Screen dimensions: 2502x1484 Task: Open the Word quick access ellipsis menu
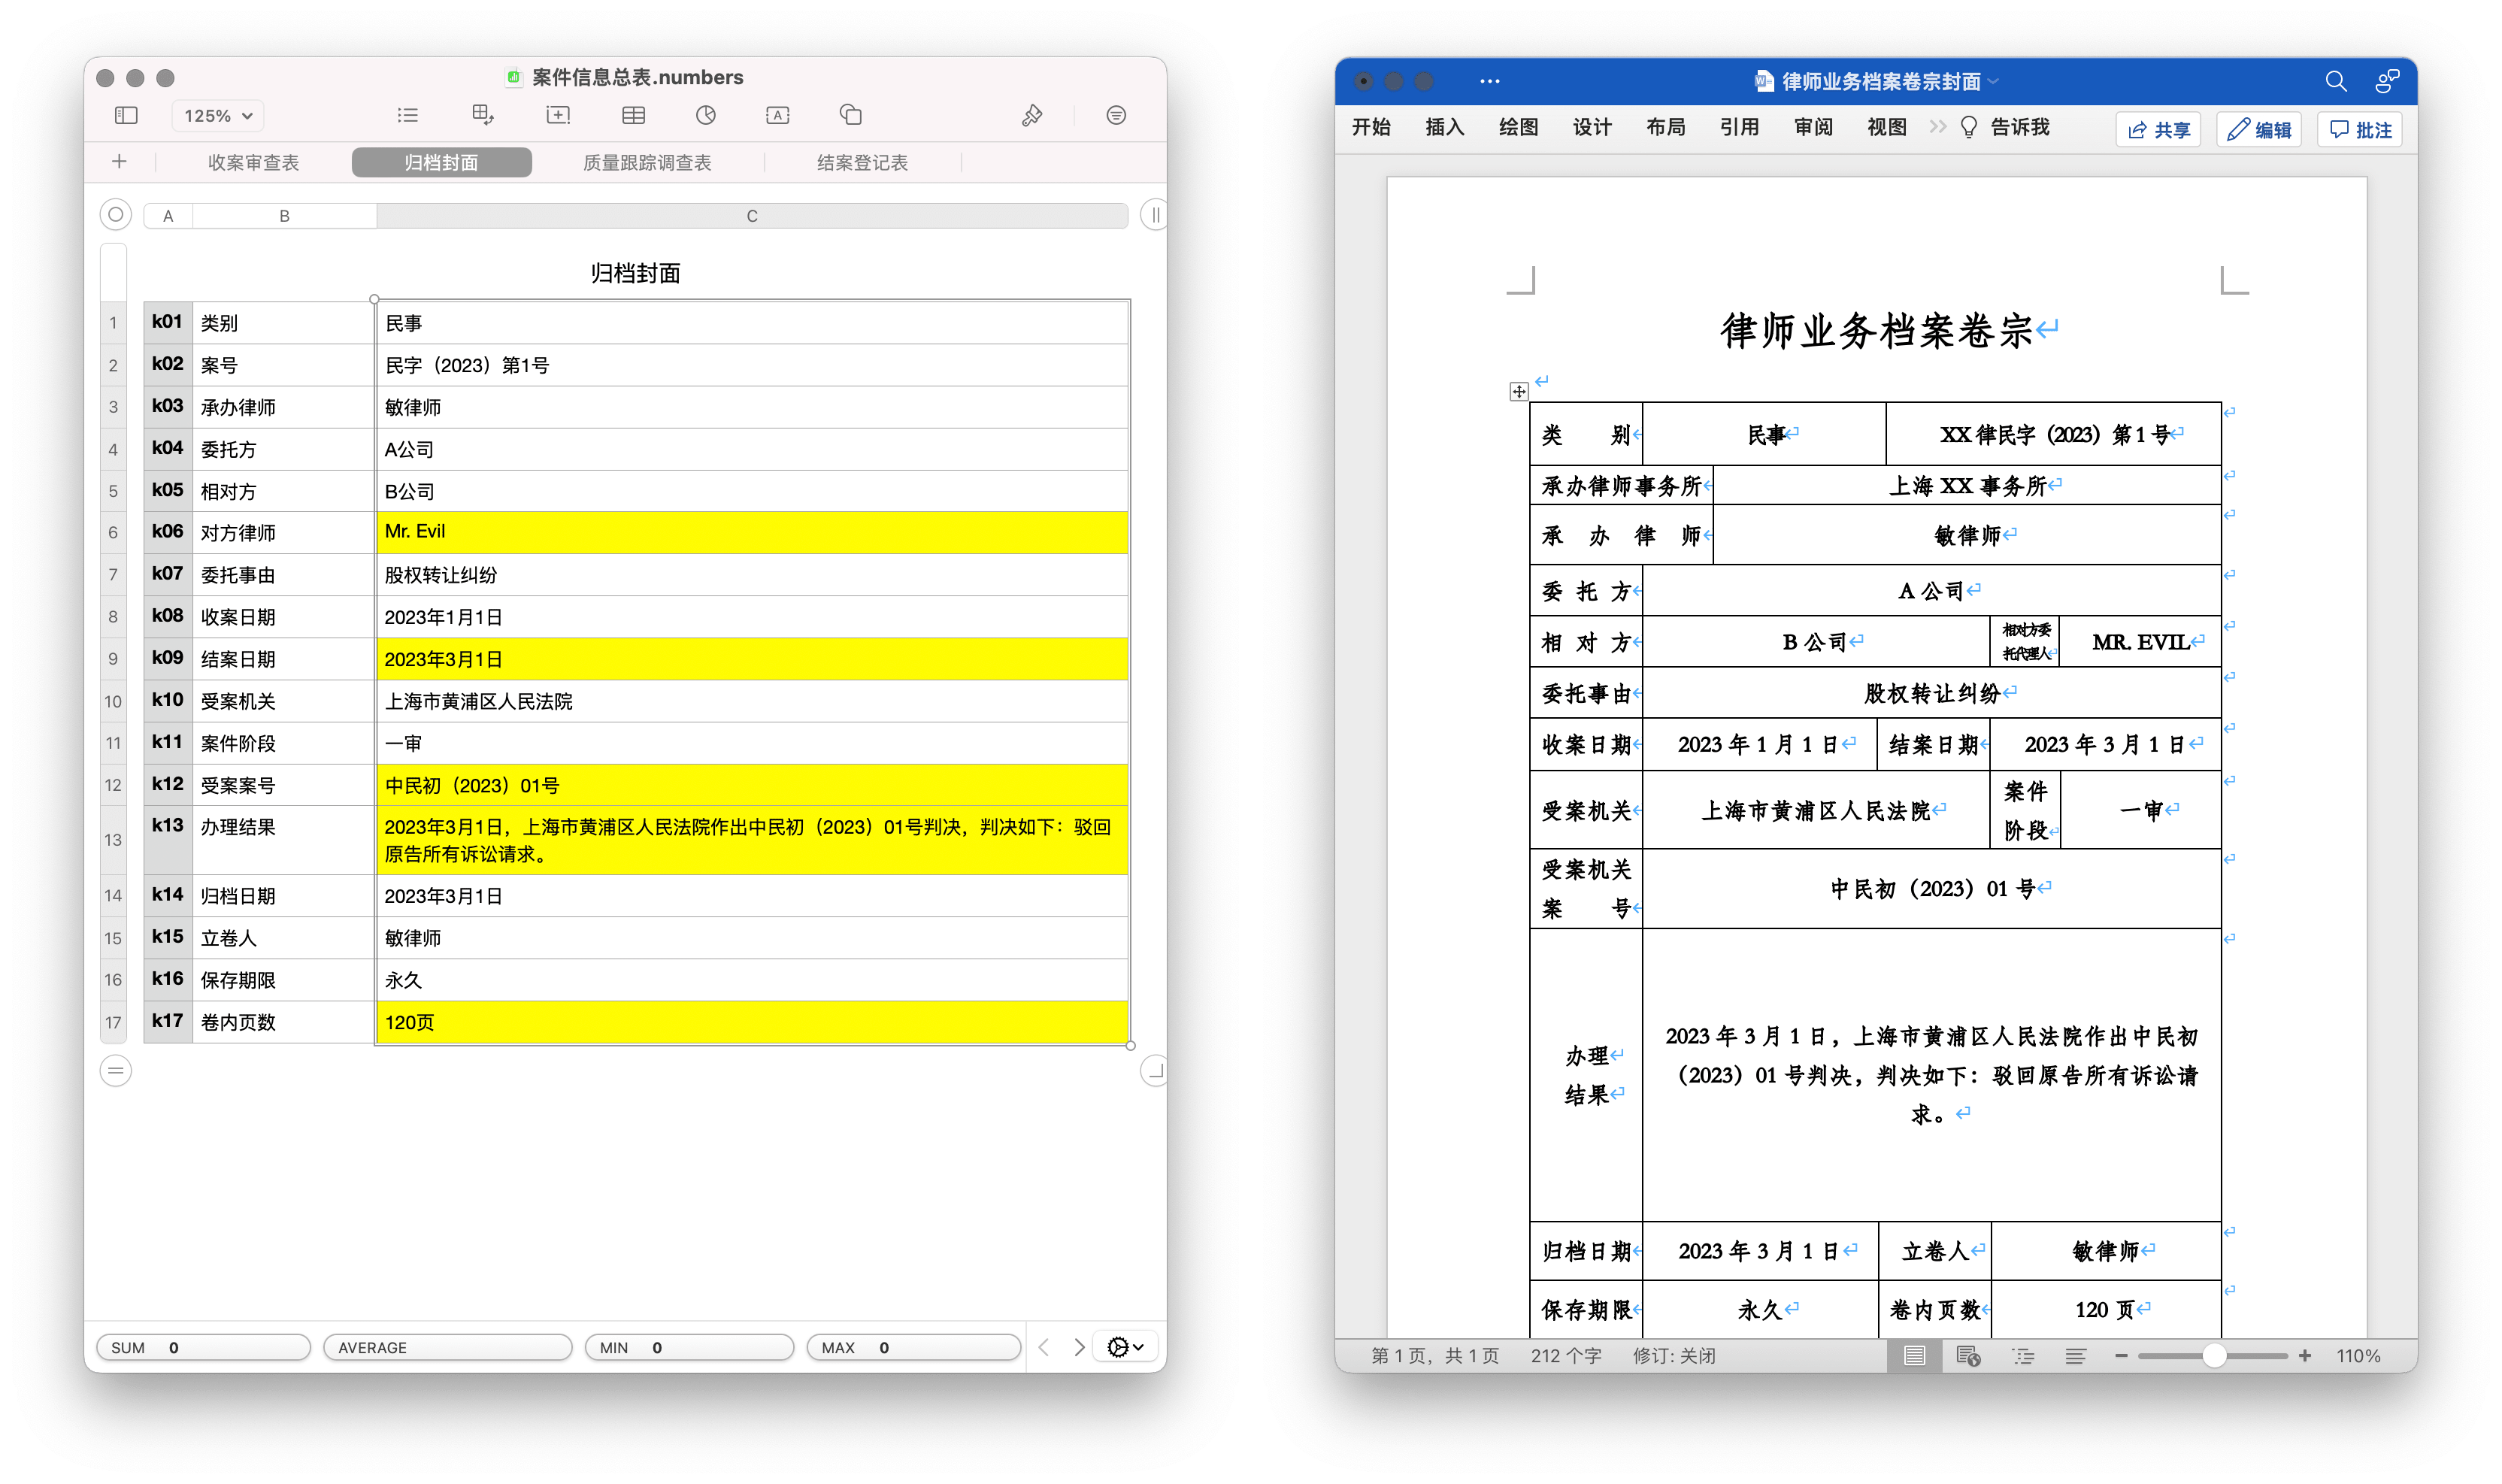[x=1489, y=81]
